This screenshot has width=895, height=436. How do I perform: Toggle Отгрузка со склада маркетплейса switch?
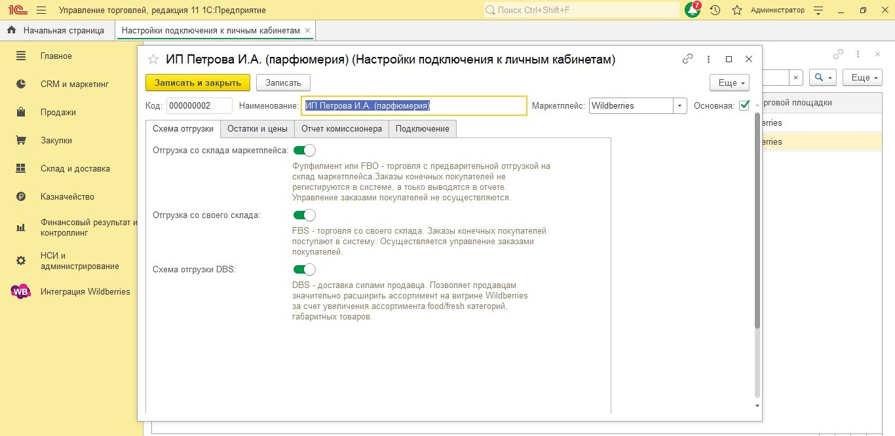click(304, 151)
